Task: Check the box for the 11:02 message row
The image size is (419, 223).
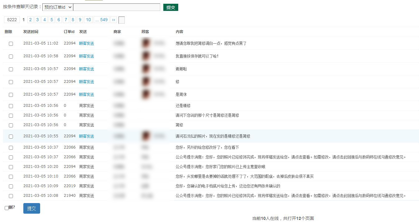Action: [11, 44]
